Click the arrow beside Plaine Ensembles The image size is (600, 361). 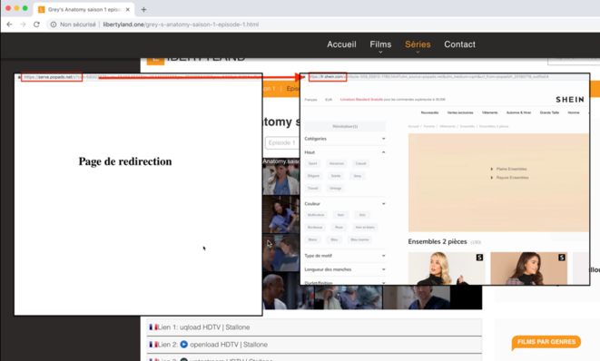pos(492,169)
